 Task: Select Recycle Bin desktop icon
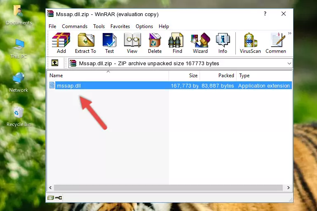pyautogui.click(x=19, y=117)
